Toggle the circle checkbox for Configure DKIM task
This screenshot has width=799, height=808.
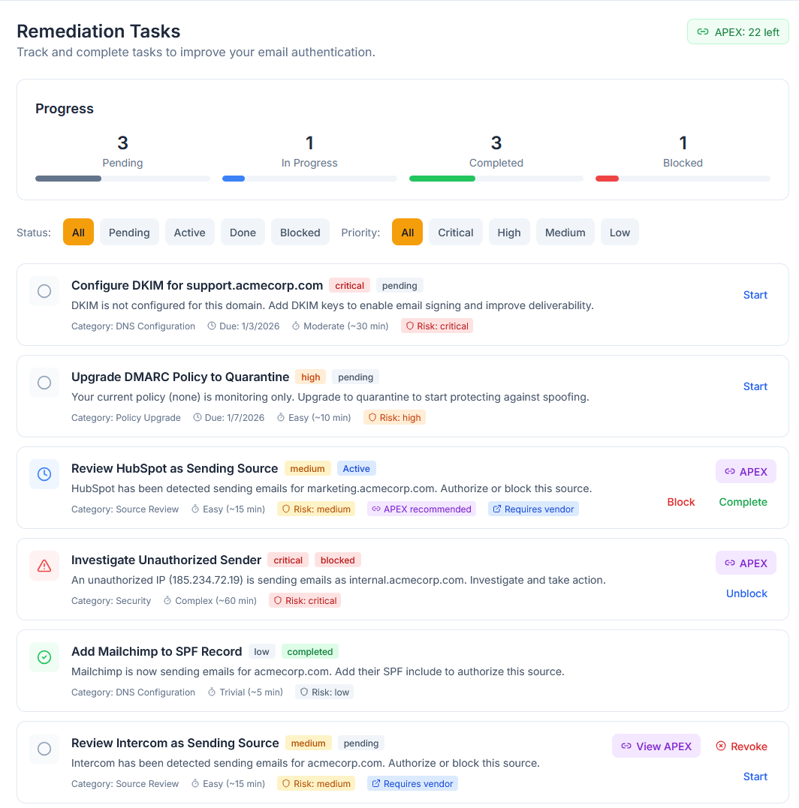tap(44, 291)
